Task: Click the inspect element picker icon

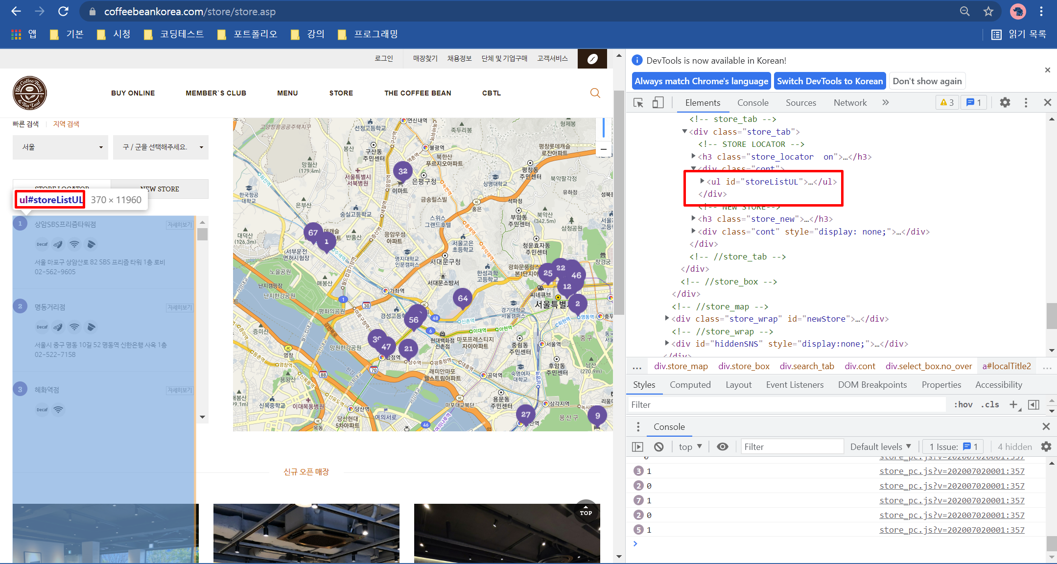Action: (638, 103)
